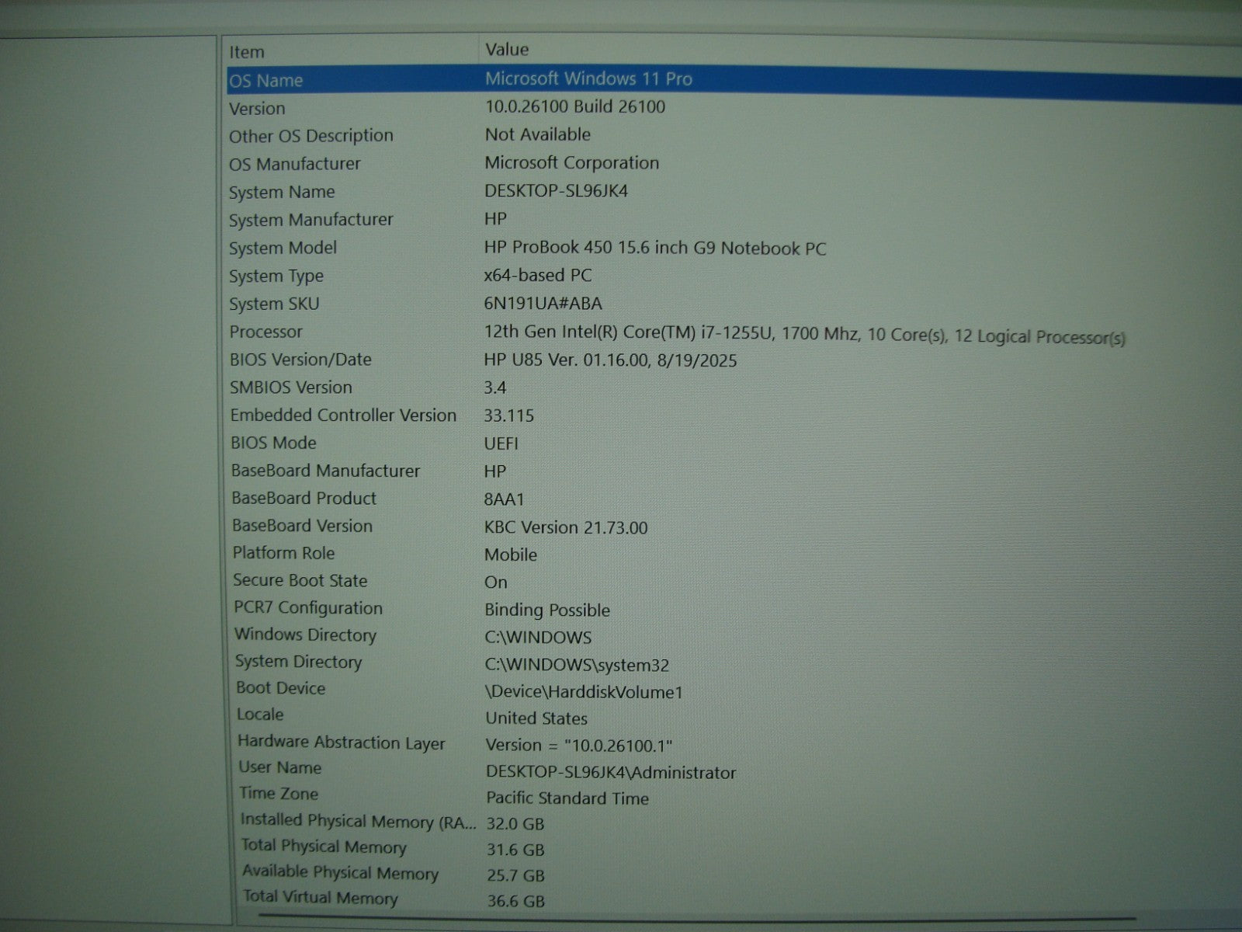This screenshot has width=1242, height=932.
Task: Select the Boot Device row
Action: tap(280, 688)
